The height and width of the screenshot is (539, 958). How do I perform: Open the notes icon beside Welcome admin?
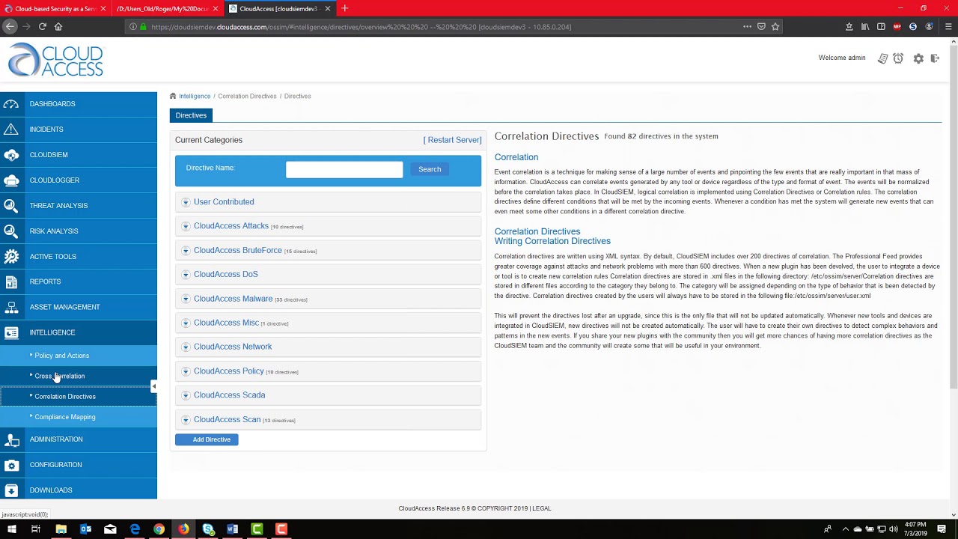(883, 58)
